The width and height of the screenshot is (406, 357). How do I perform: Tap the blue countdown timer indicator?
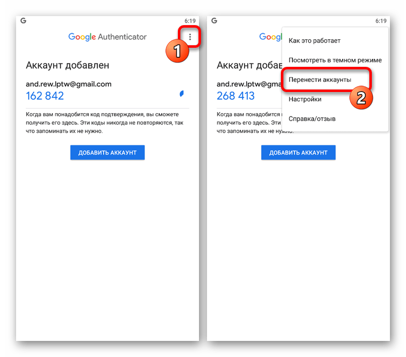point(182,94)
